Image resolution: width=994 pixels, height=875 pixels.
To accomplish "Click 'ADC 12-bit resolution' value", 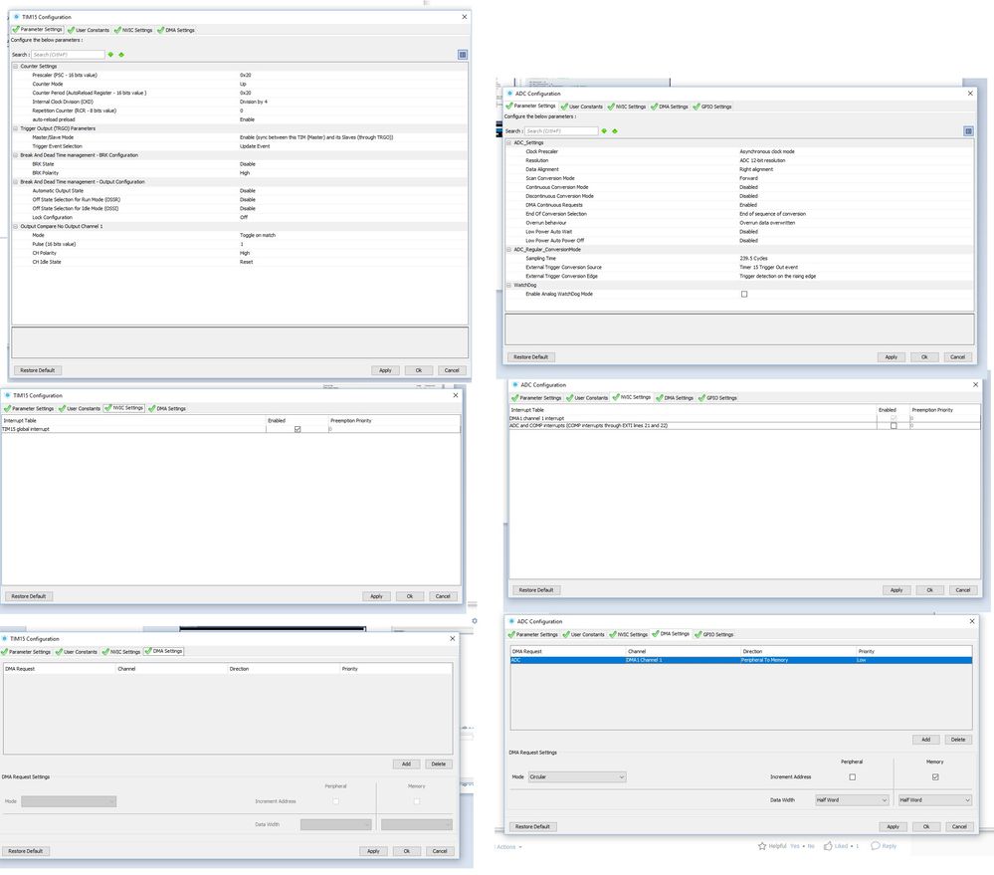I will [762, 160].
